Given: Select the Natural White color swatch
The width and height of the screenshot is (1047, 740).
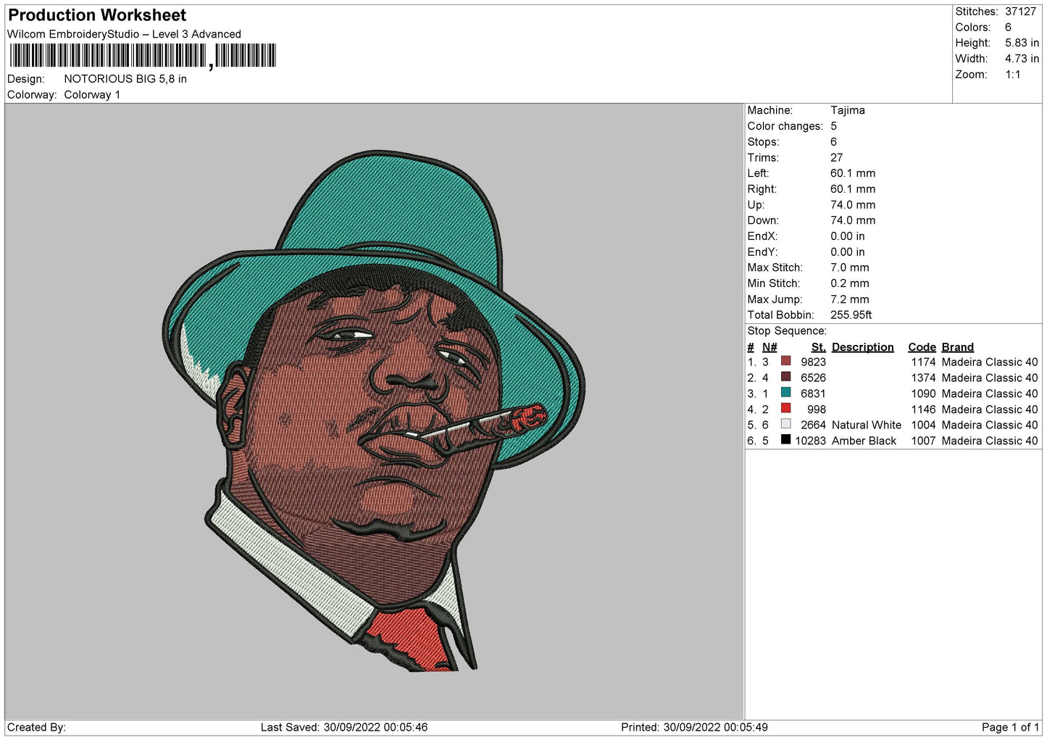Looking at the screenshot, I should [x=785, y=424].
